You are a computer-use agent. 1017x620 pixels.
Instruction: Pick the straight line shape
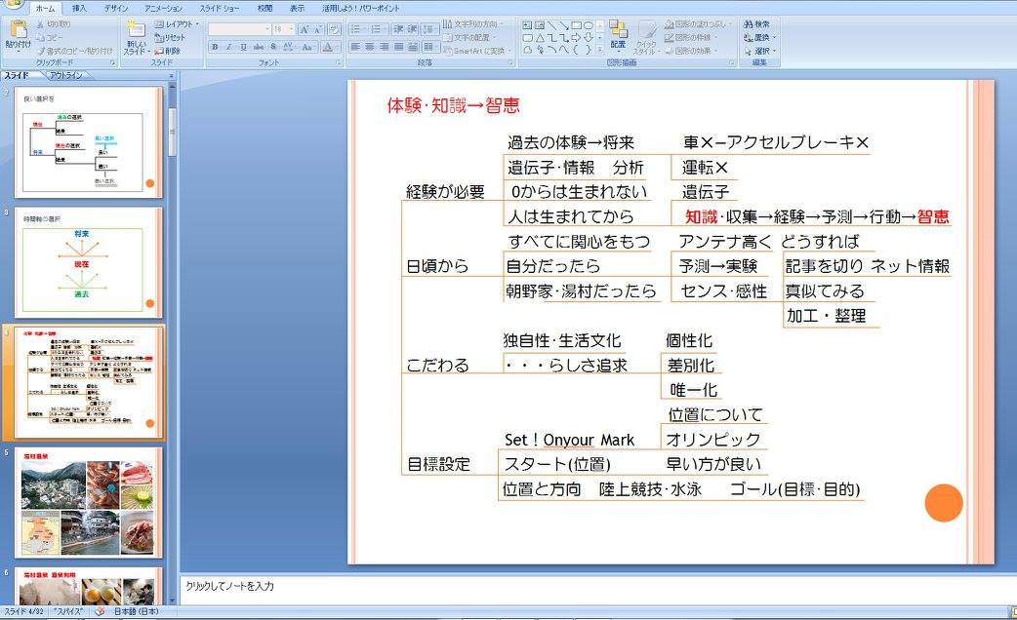(x=551, y=25)
